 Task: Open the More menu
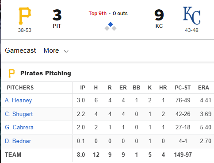click(56, 50)
